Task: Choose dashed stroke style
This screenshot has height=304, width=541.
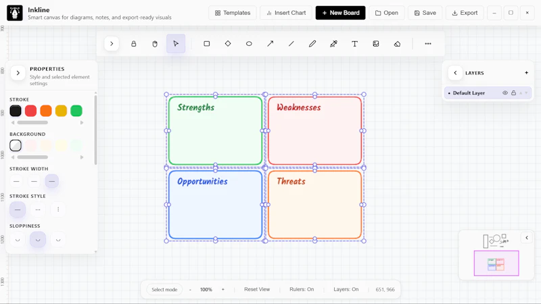Action: (38, 209)
